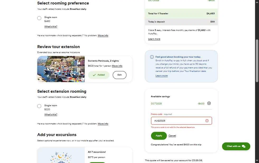Image resolution: width=259 pixels, height=163 pixels.
Task: Click the All 7 excursions illustration
Action: click(x=61, y=155)
